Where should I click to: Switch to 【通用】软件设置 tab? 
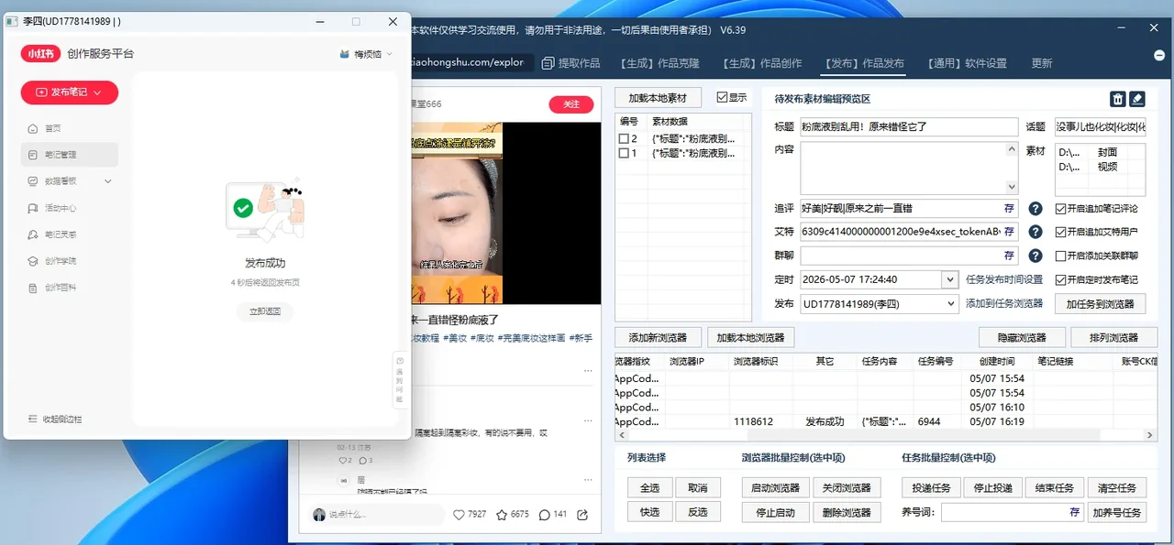[x=967, y=63]
